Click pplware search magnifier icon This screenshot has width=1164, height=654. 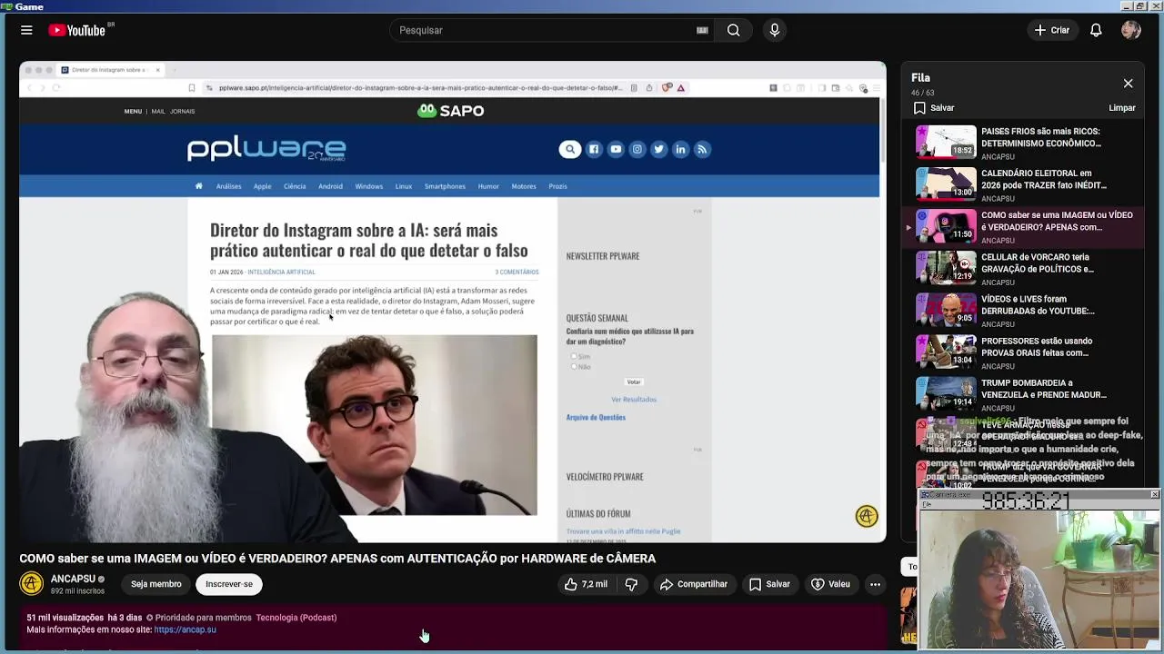(x=570, y=149)
